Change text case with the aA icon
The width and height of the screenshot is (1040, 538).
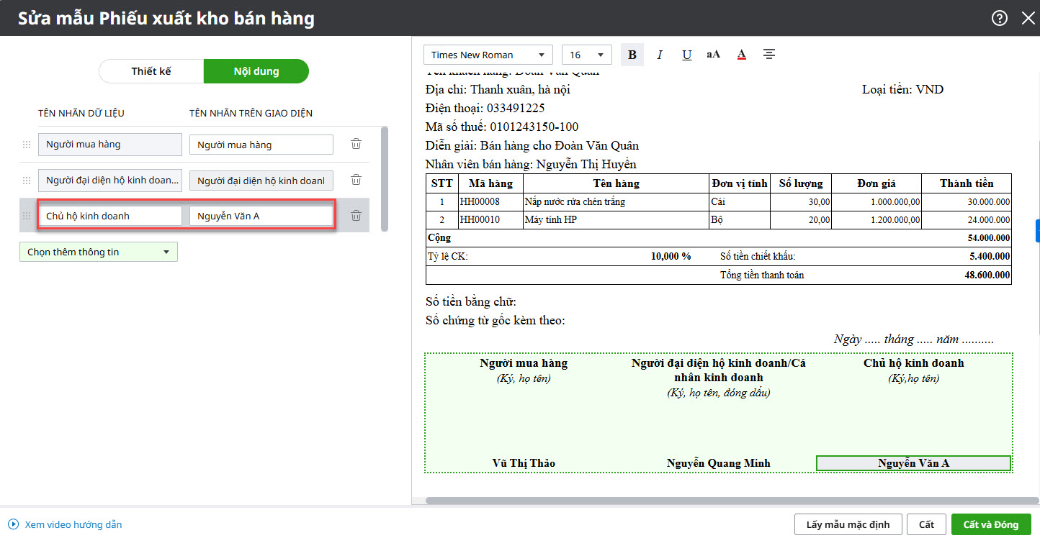713,55
